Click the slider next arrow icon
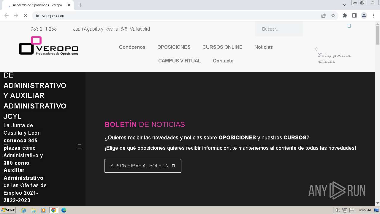 [x=80, y=147]
